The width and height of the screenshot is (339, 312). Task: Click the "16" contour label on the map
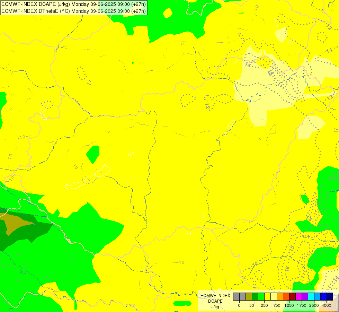(x=287, y=269)
